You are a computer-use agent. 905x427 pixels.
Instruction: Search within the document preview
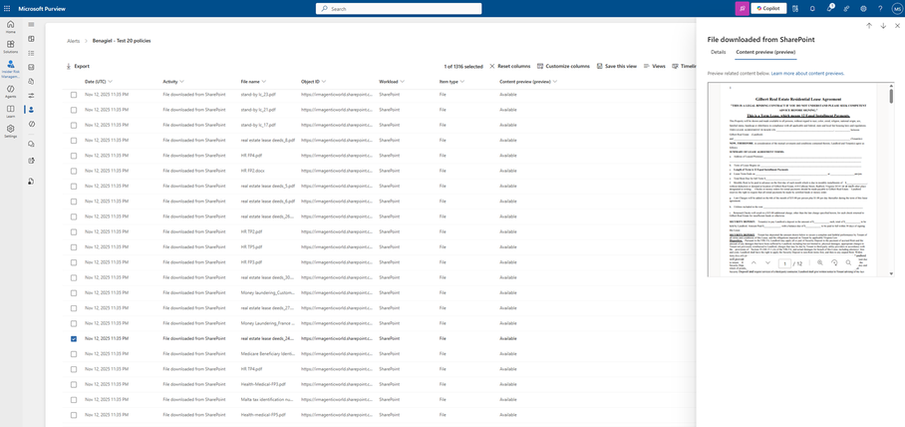[x=848, y=263]
